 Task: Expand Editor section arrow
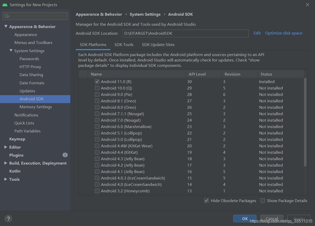6,147
